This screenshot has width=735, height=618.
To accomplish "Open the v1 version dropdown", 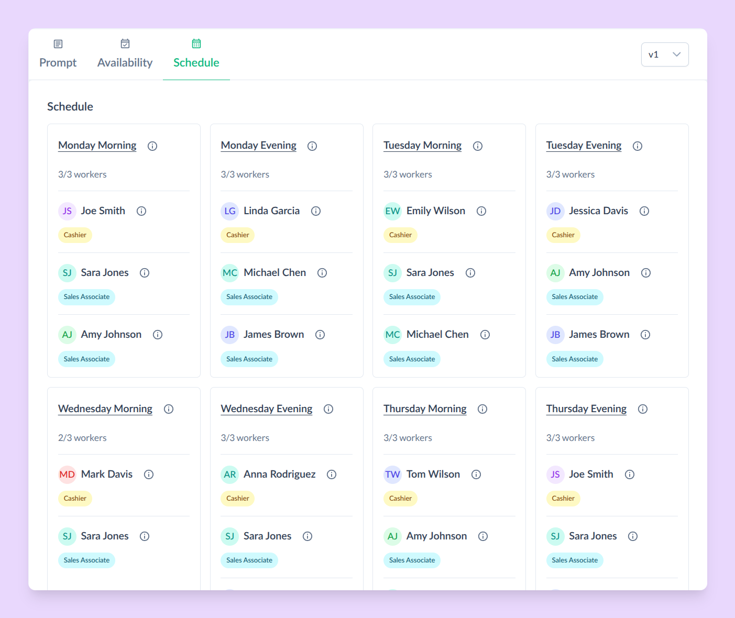I will click(665, 54).
